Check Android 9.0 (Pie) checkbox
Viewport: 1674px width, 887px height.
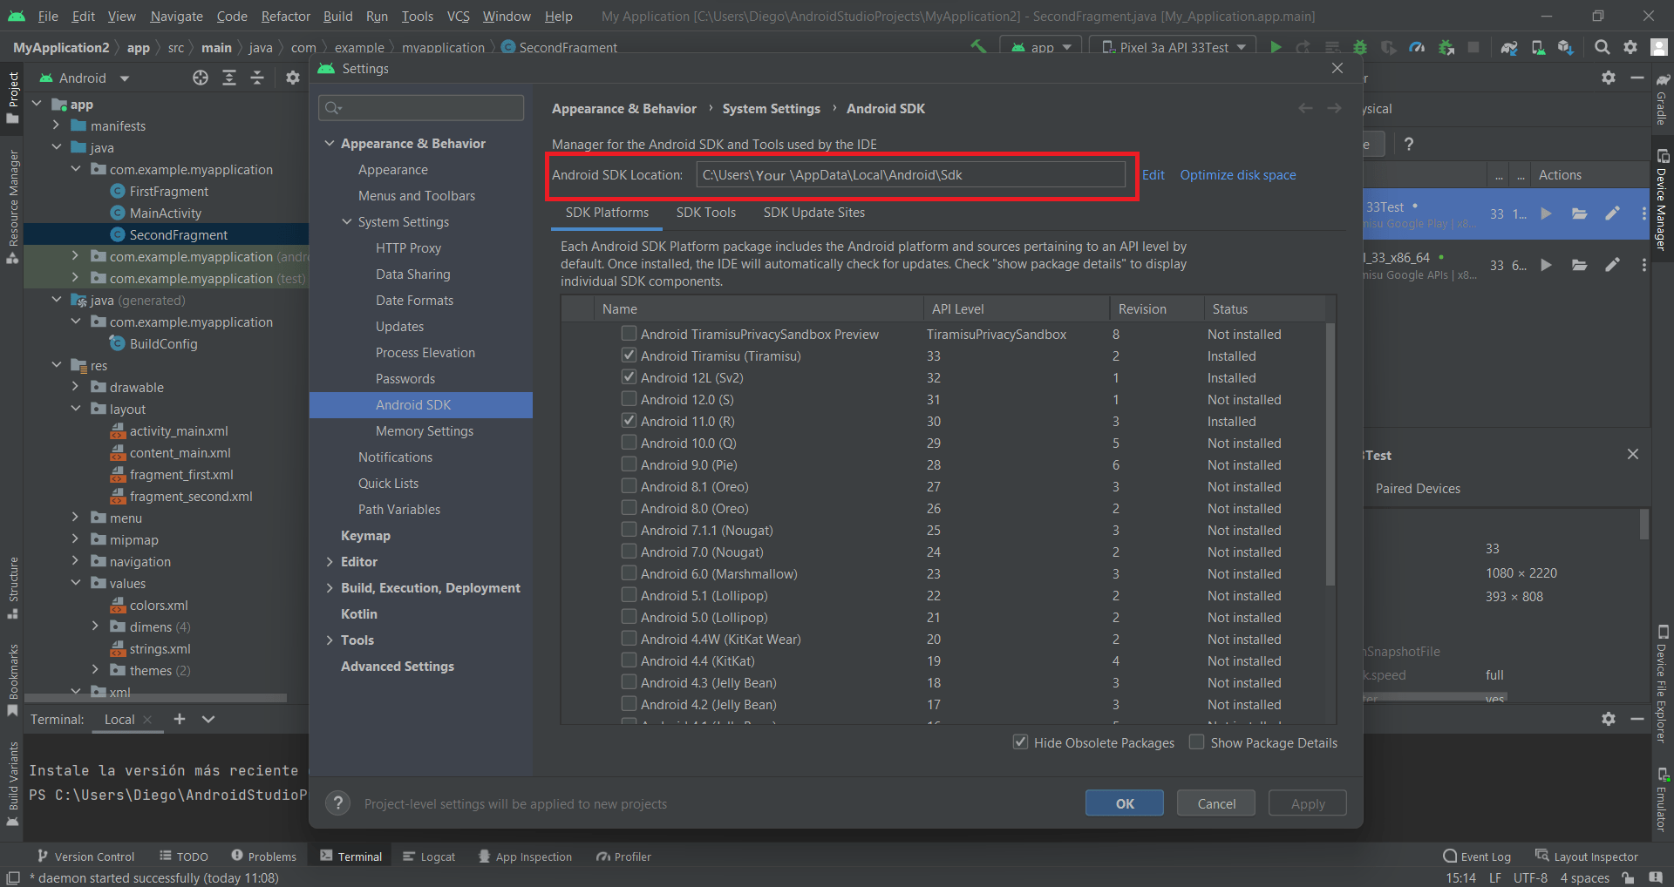click(x=629, y=464)
